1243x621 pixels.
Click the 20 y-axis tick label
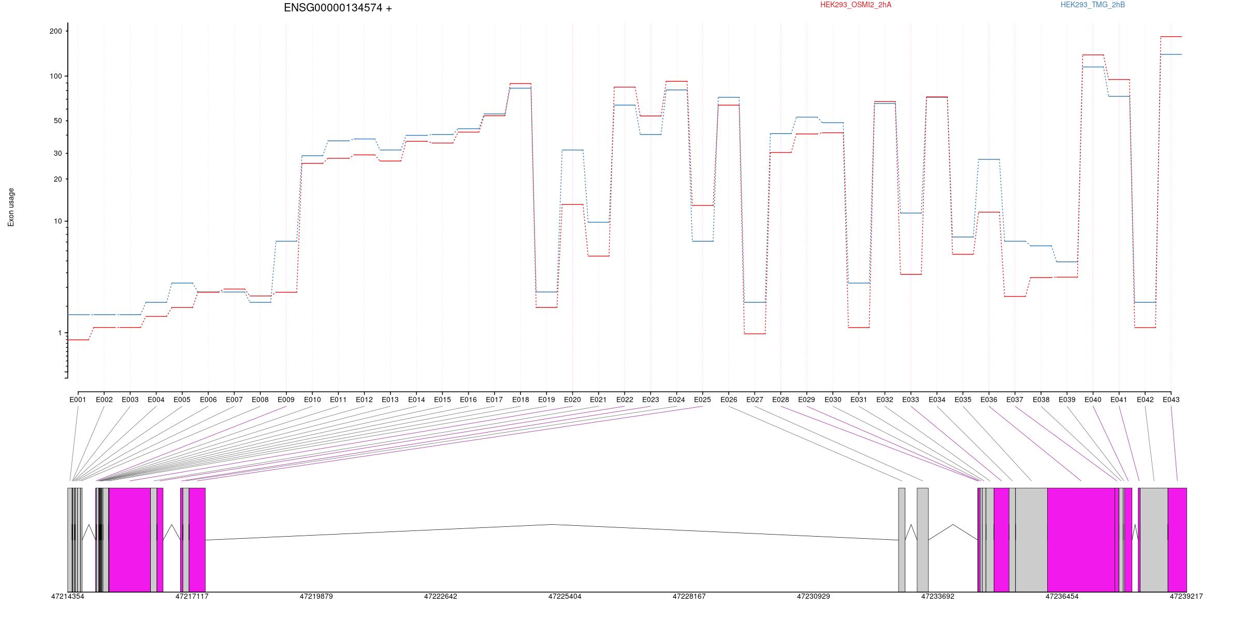[57, 179]
